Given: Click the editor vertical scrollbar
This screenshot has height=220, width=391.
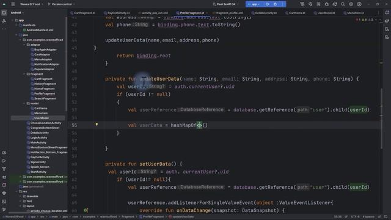Looking at the screenshot, I should point(381,119).
